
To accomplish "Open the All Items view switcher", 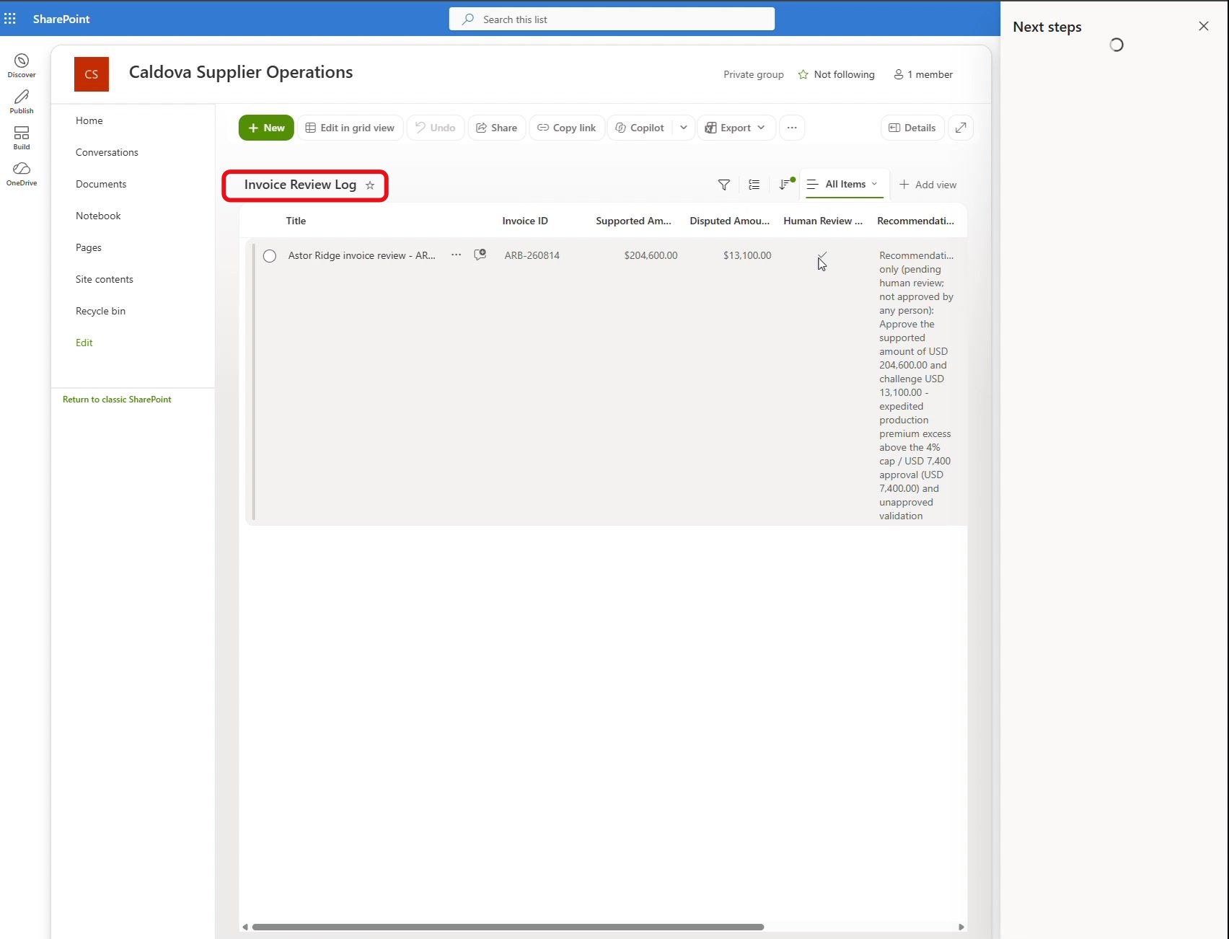I will tap(845, 185).
